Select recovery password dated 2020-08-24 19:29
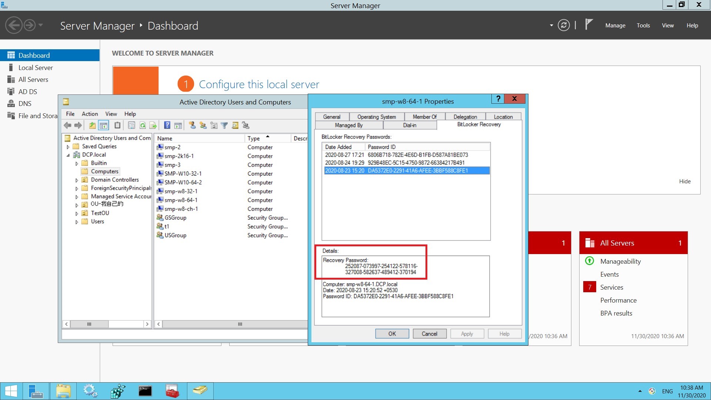Image resolution: width=711 pixels, height=400 pixels. [x=407, y=163]
